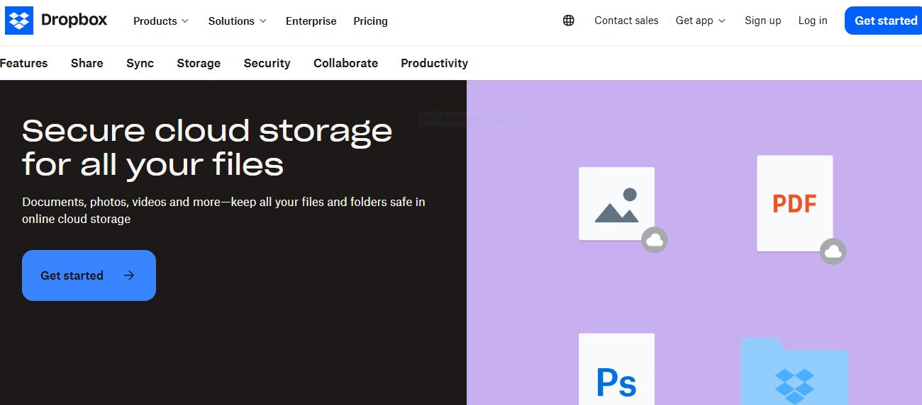Expand the Get app dropdown

tap(701, 21)
